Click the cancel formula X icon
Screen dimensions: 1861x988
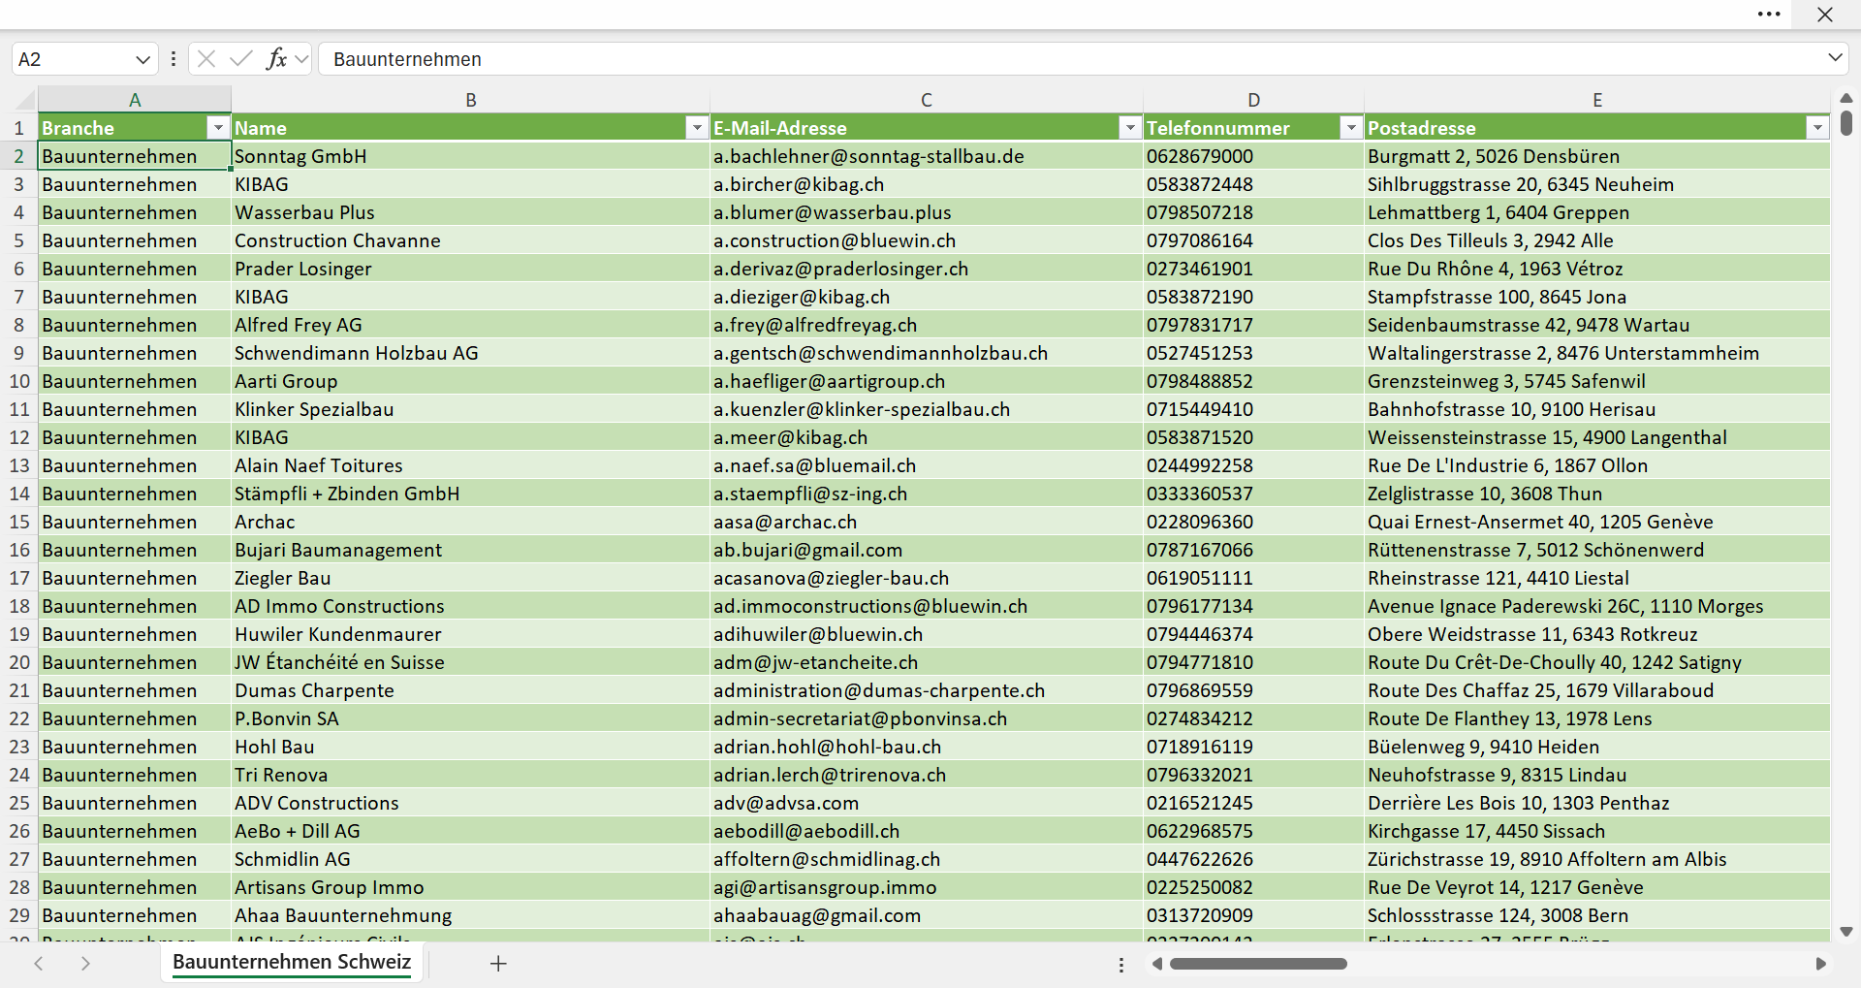206,59
